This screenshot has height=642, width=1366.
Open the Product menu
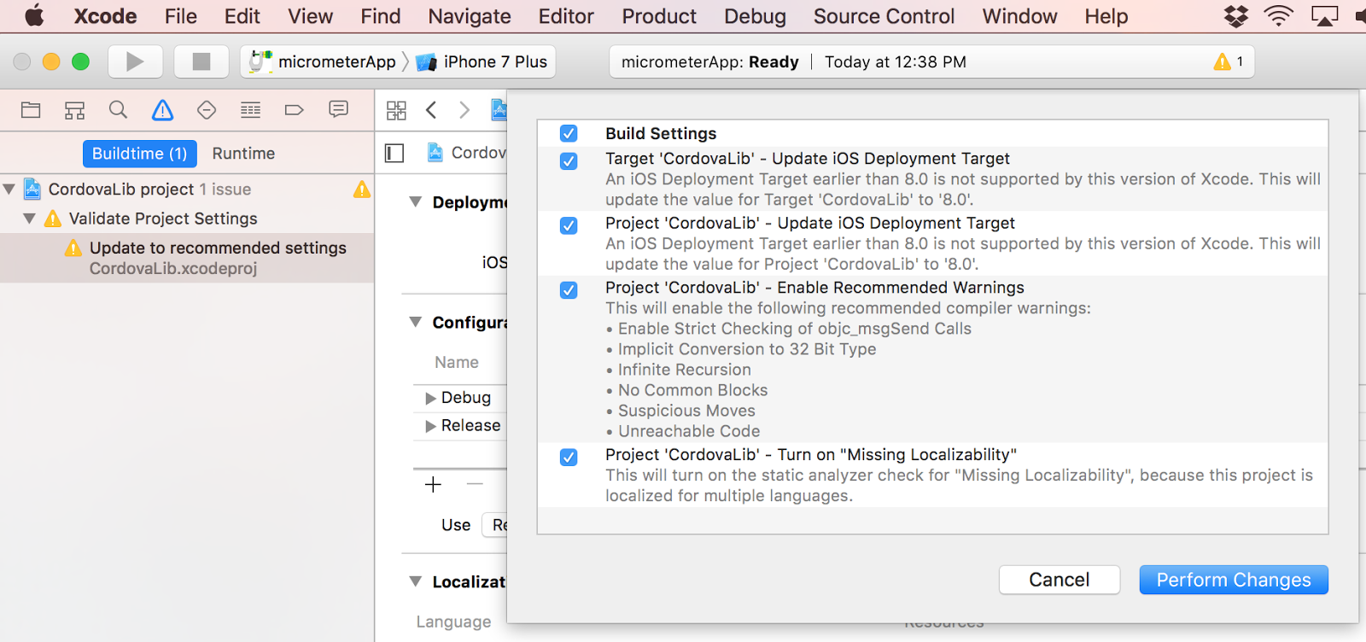(658, 16)
